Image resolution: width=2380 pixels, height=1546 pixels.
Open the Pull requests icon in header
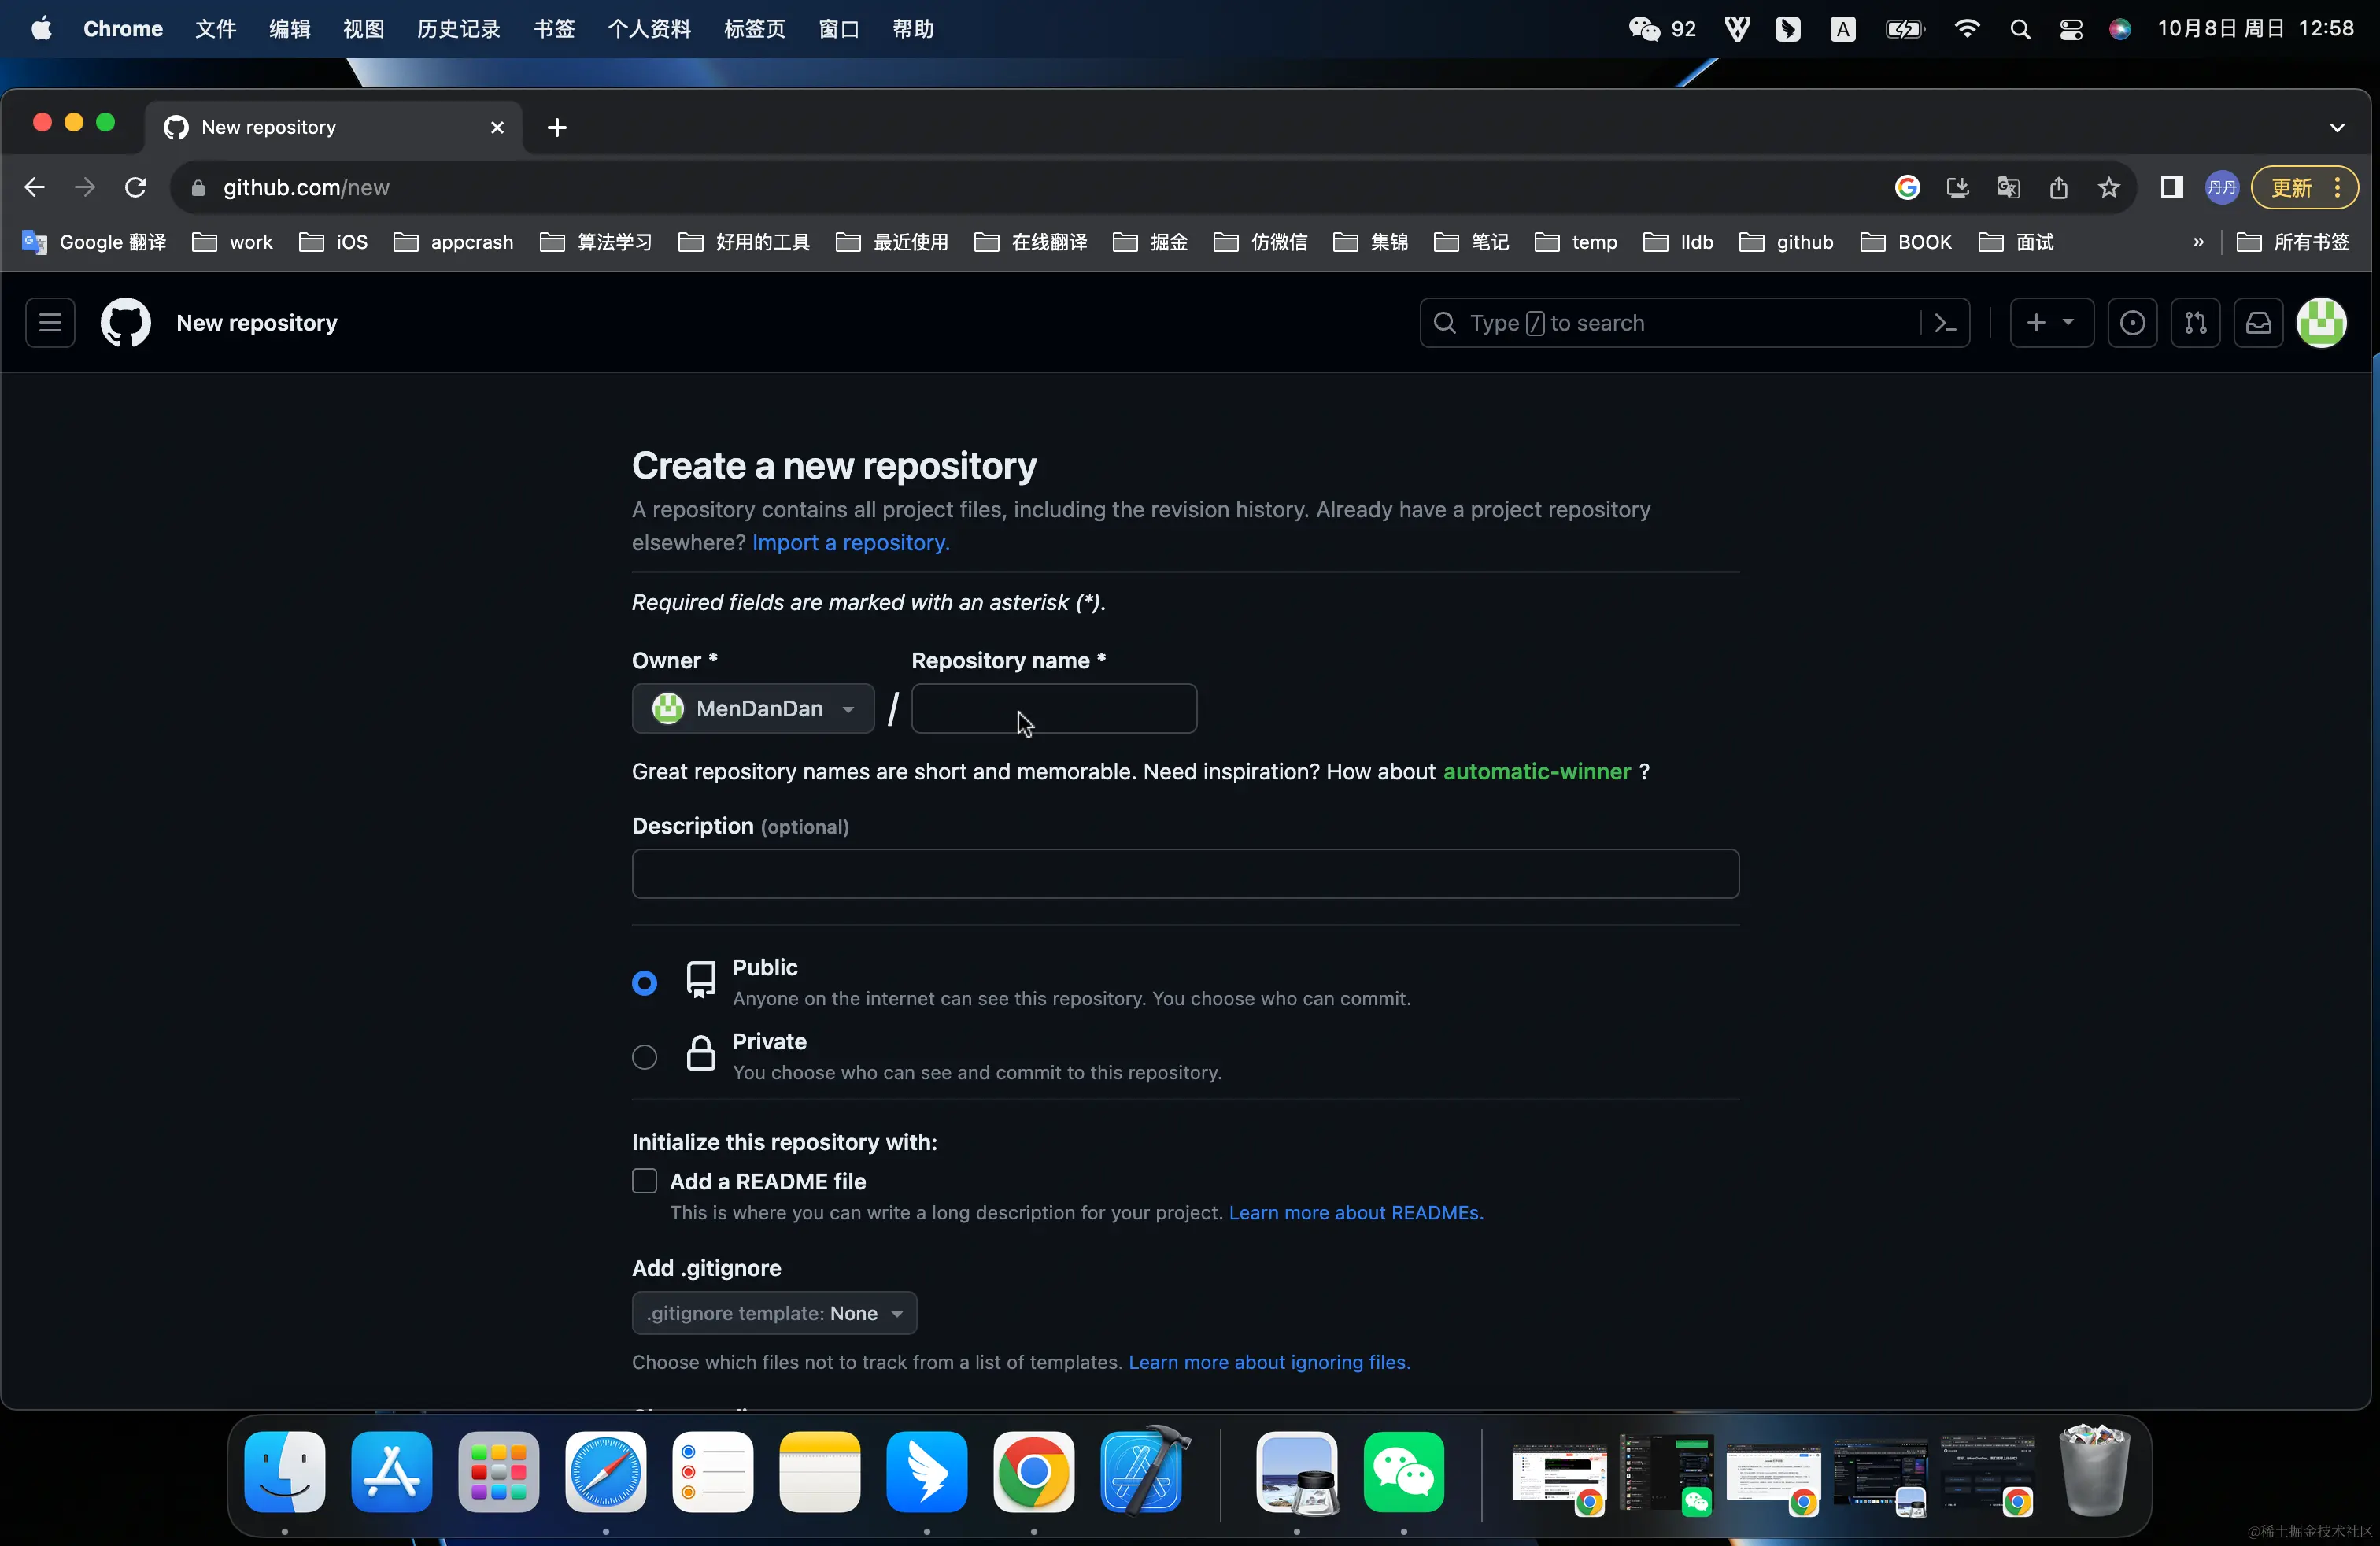[x=2195, y=323]
